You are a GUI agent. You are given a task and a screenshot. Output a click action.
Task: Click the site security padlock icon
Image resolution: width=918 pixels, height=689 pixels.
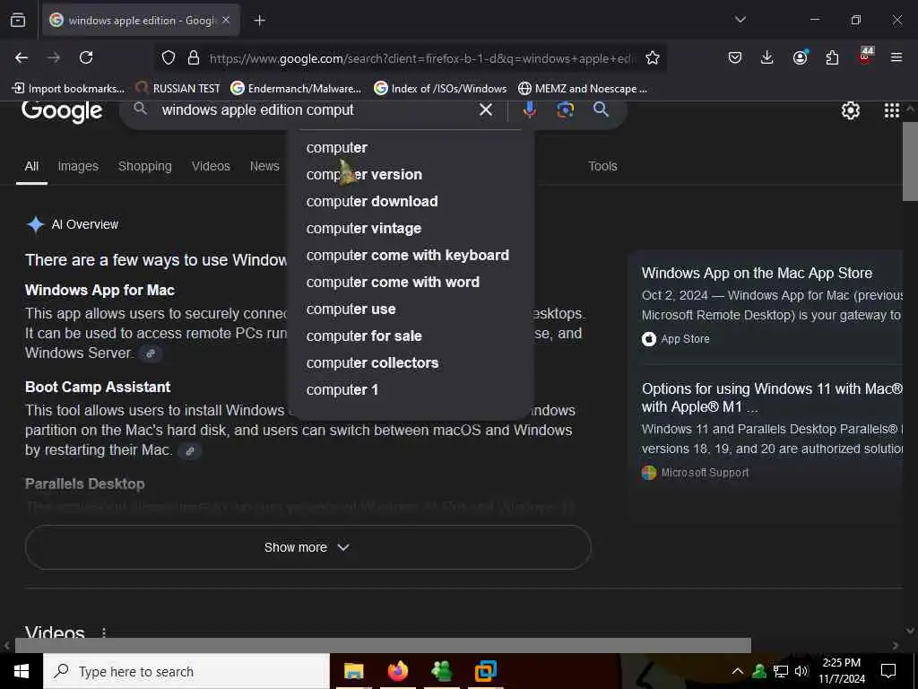tap(194, 57)
